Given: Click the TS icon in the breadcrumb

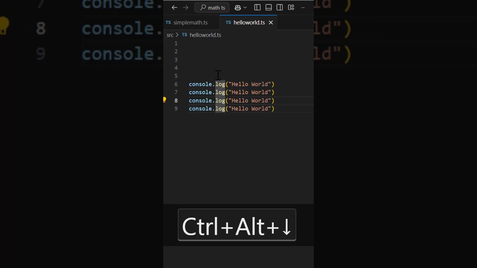Looking at the screenshot, I should [184, 35].
